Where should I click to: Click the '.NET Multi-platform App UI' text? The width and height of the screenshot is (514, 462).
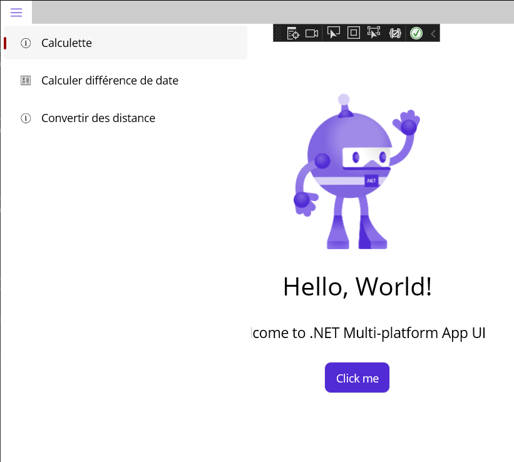(x=398, y=333)
